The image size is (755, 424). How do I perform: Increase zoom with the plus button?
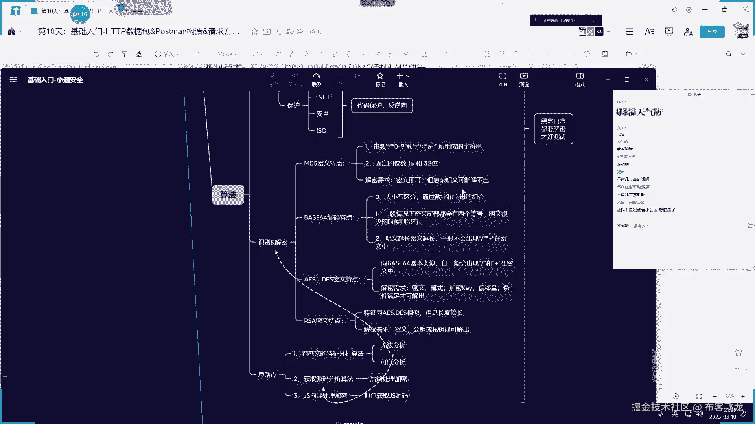pyautogui.click(x=743, y=397)
